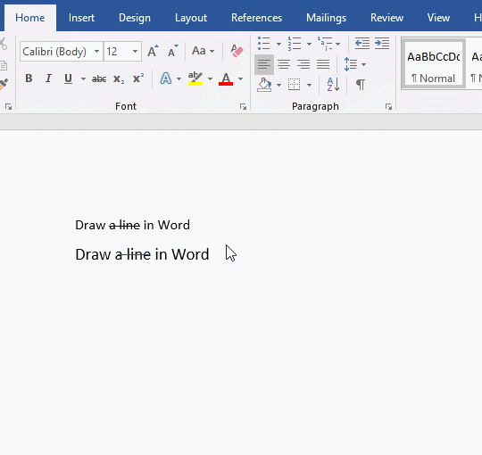
Task: Toggle Underline formatting
Action: pyautogui.click(x=68, y=79)
